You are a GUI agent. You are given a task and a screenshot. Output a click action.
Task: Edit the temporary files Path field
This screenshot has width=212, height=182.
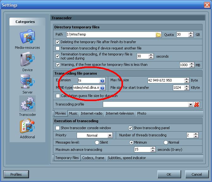point(111,35)
